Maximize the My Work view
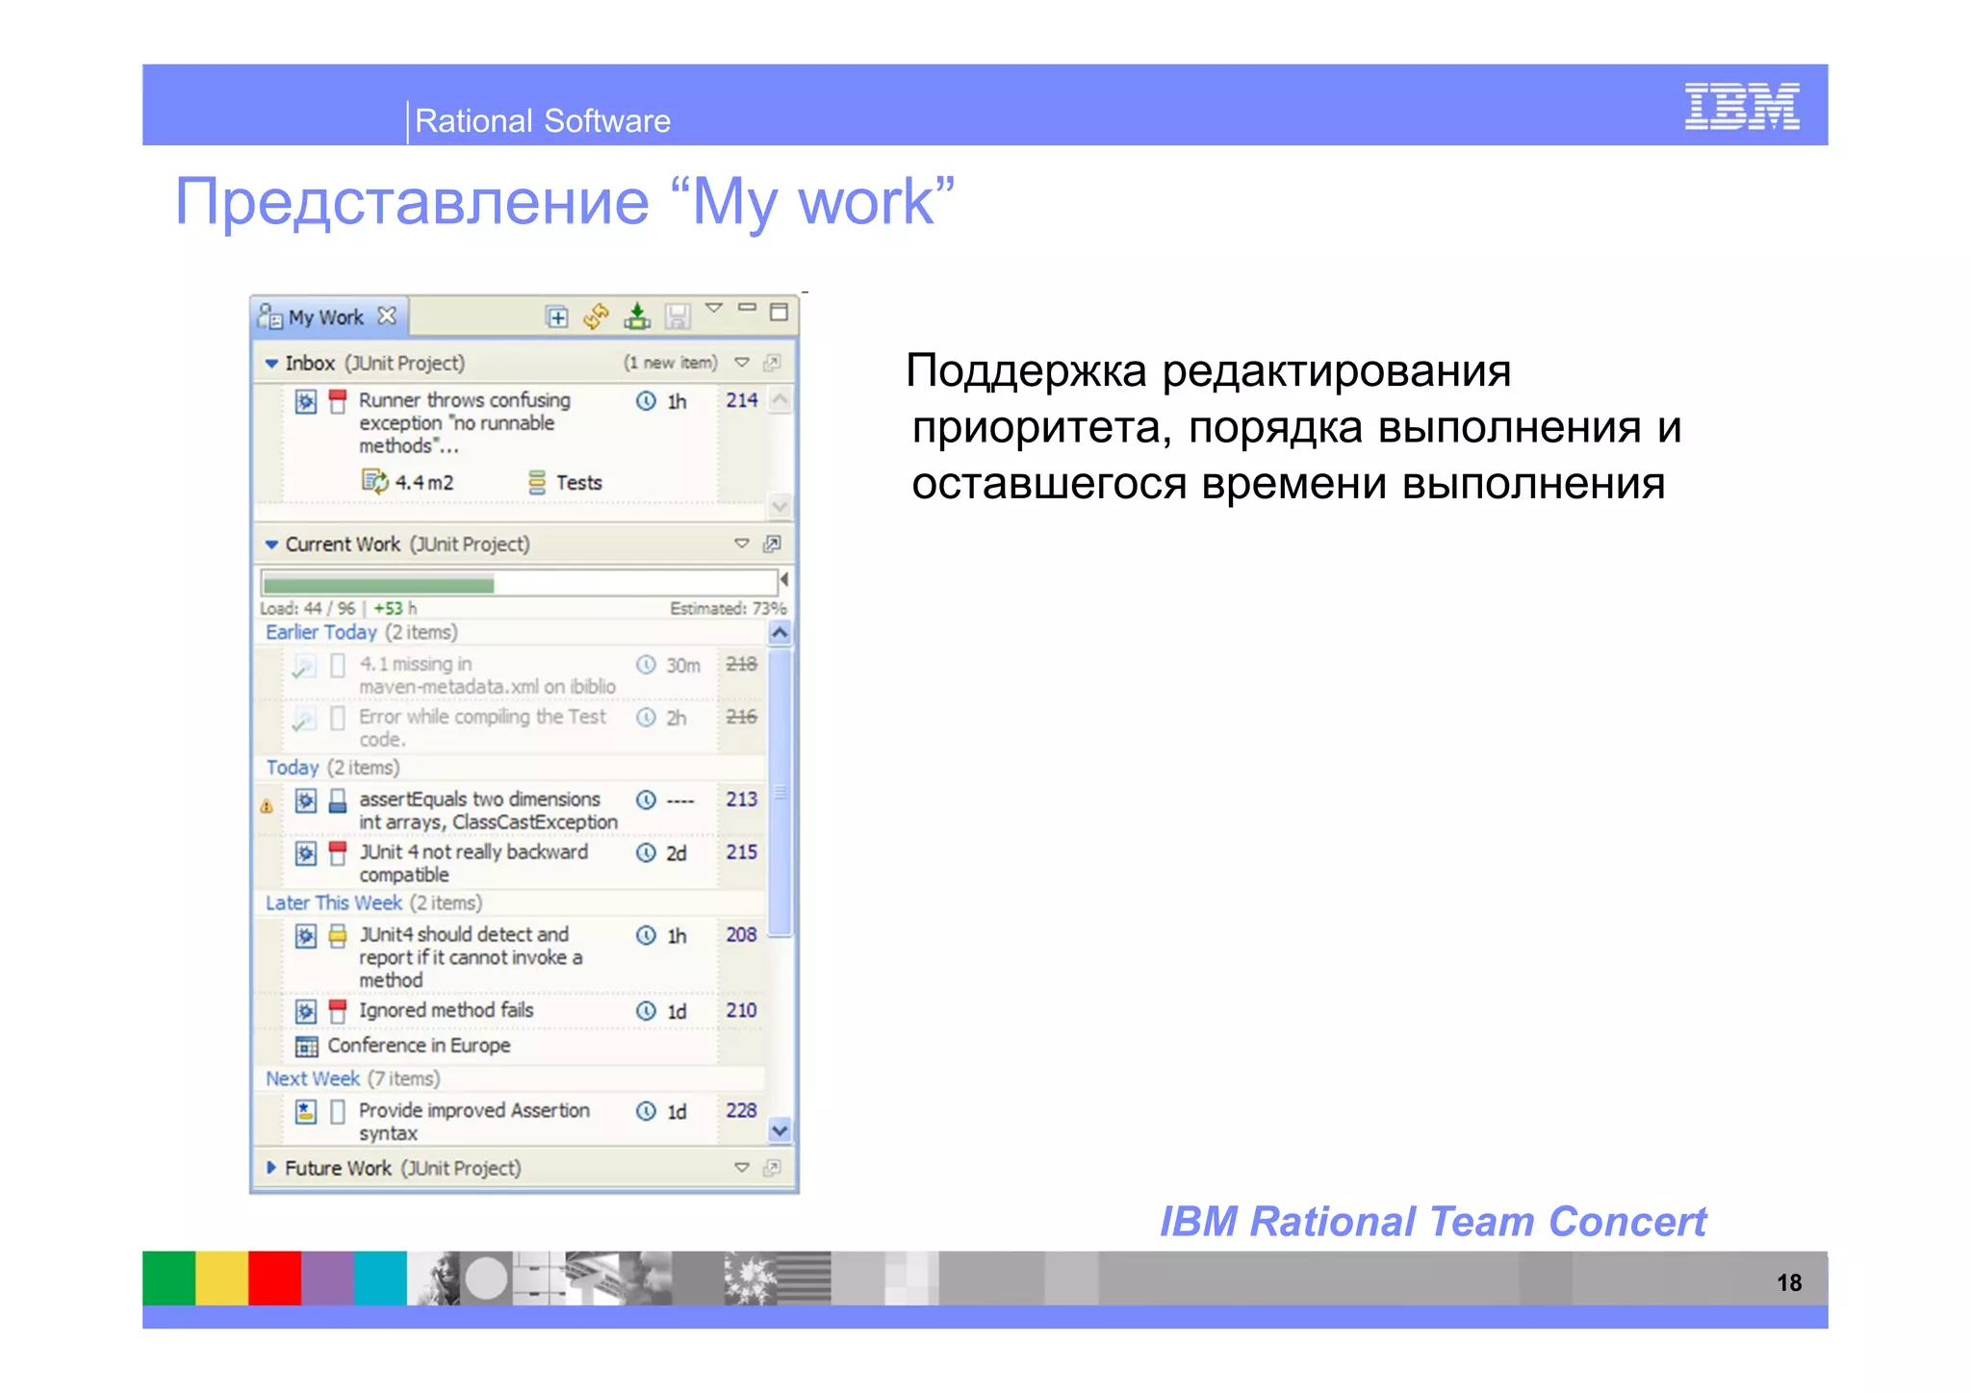The width and height of the screenshot is (1971, 1393). pos(780,311)
